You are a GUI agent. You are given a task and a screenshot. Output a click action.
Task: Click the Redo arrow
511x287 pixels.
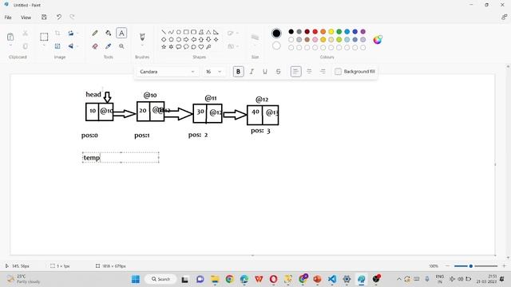72,17
